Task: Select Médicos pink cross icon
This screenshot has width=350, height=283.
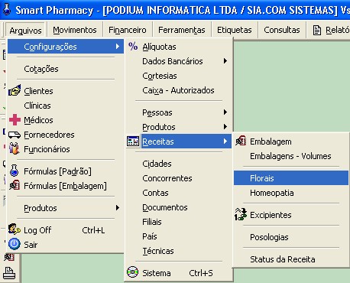Action: pos(15,120)
